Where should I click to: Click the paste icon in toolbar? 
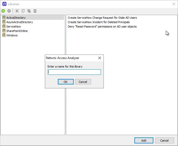29,11
